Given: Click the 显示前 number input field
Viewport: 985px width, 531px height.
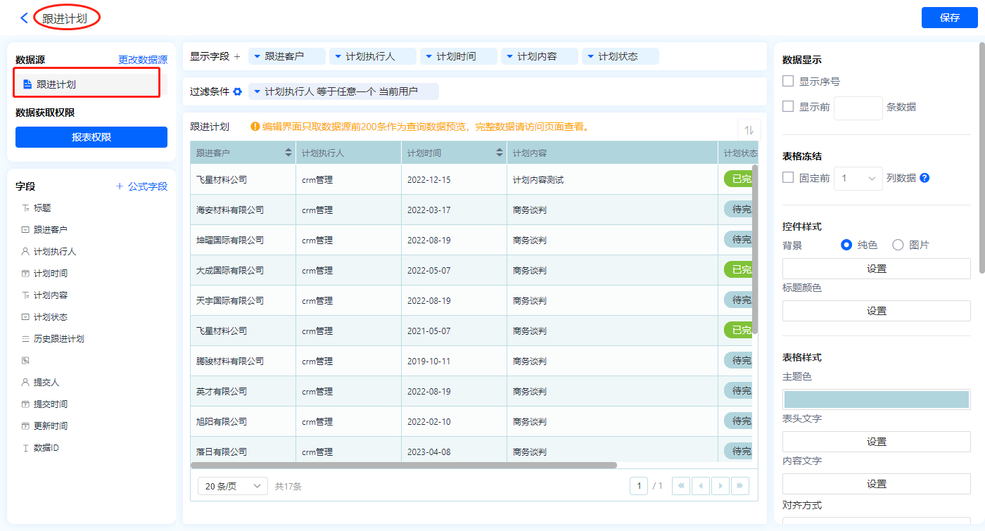Looking at the screenshot, I should pyautogui.click(x=858, y=108).
